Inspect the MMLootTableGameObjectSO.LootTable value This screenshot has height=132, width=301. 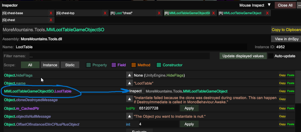pyautogui.click(x=136, y=91)
